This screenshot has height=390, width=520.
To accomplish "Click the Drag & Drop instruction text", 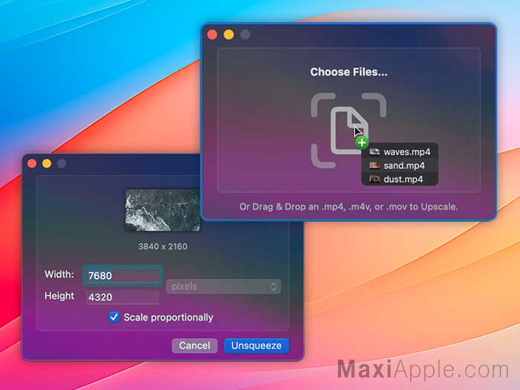I will [348, 207].
